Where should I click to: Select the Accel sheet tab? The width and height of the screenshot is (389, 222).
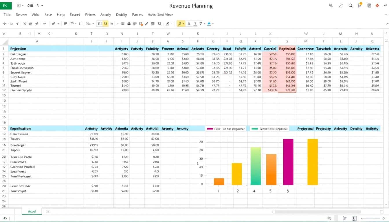pyautogui.click(x=32, y=211)
